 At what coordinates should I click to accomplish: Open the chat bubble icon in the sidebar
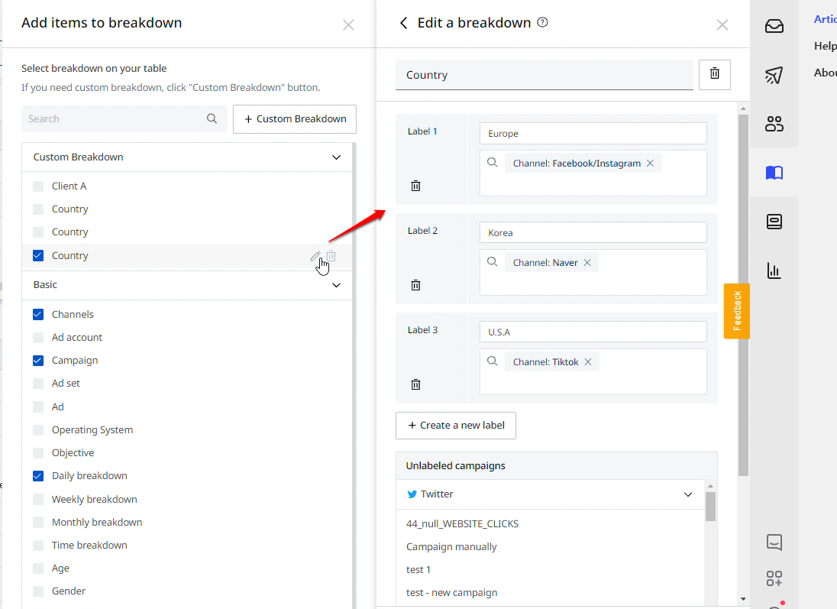(774, 543)
